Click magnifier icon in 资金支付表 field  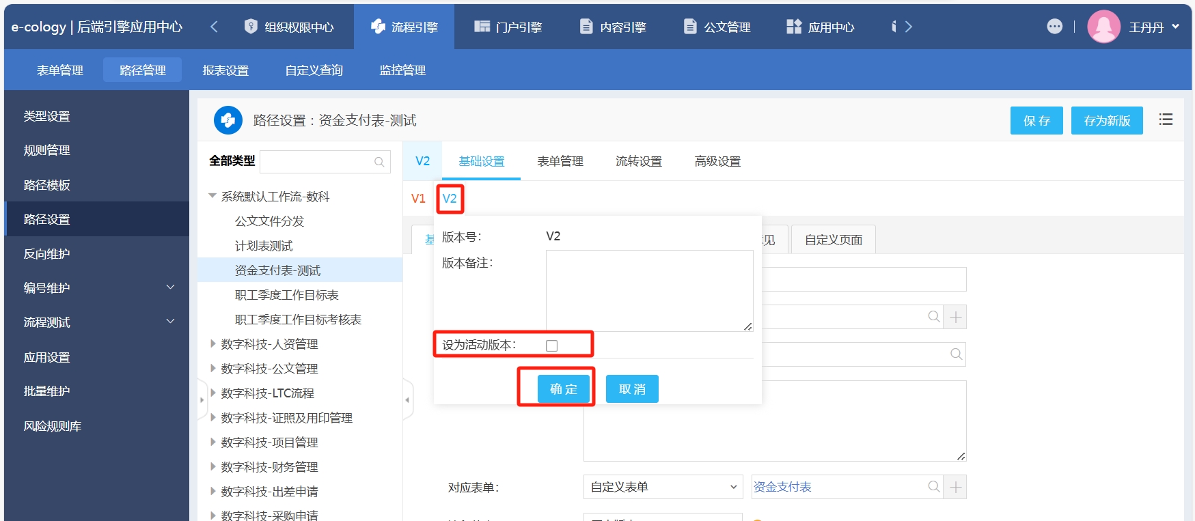pyautogui.click(x=933, y=487)
